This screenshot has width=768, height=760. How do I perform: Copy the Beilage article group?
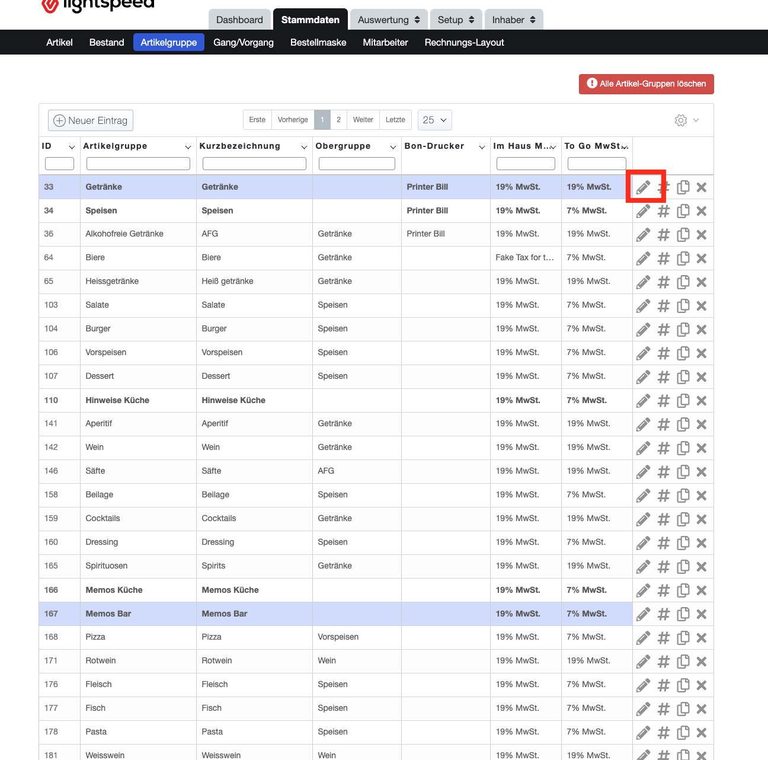click(683, 496)
